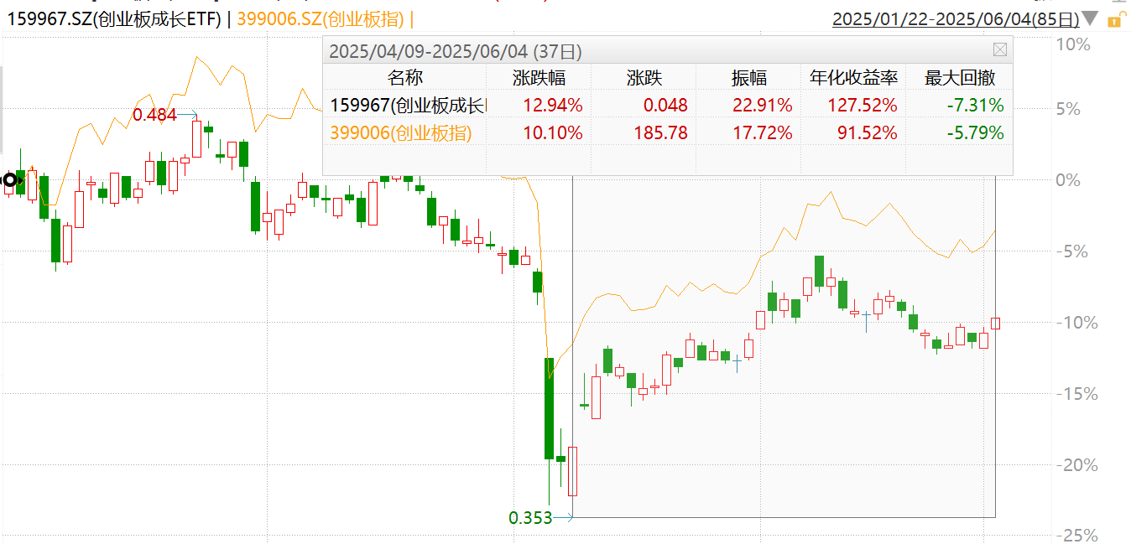
Task: Click the 2025/04/09-2025/06/04 (37日) popup title
Action: [455, 51]
